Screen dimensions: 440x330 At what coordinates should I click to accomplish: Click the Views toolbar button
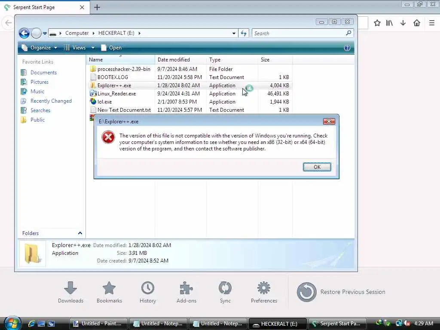pyautogui.click(x=75, y=48)
